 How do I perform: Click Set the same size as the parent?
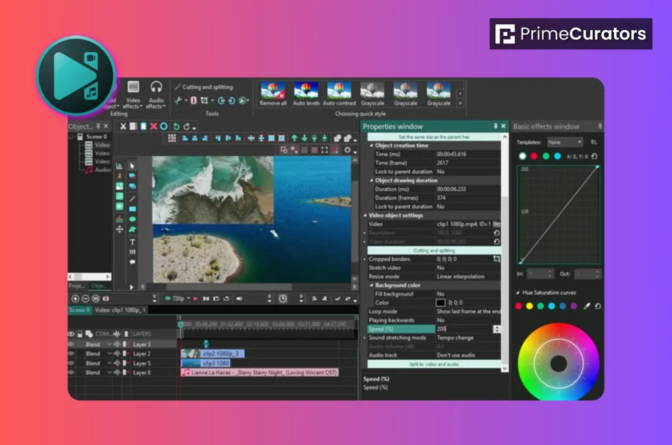coord(433,136)
